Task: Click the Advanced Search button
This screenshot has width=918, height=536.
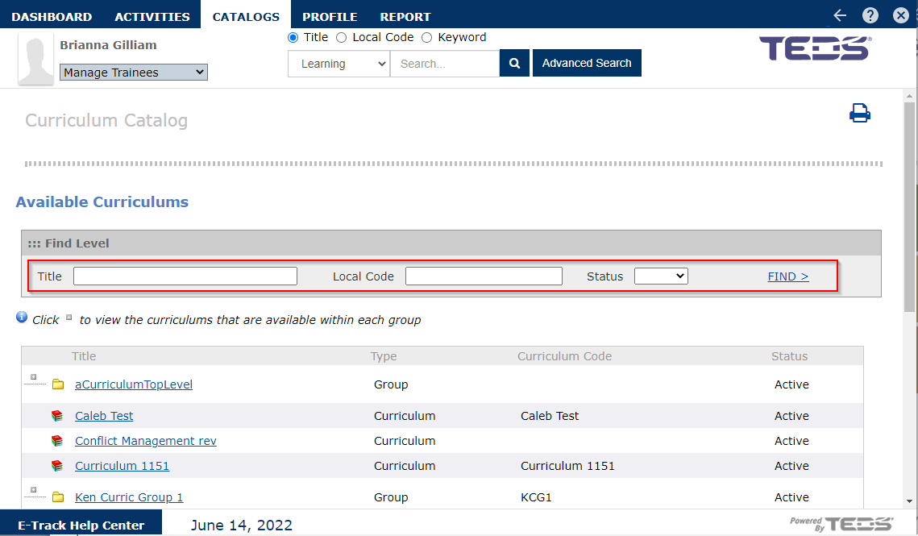Action: click(587, 63)
